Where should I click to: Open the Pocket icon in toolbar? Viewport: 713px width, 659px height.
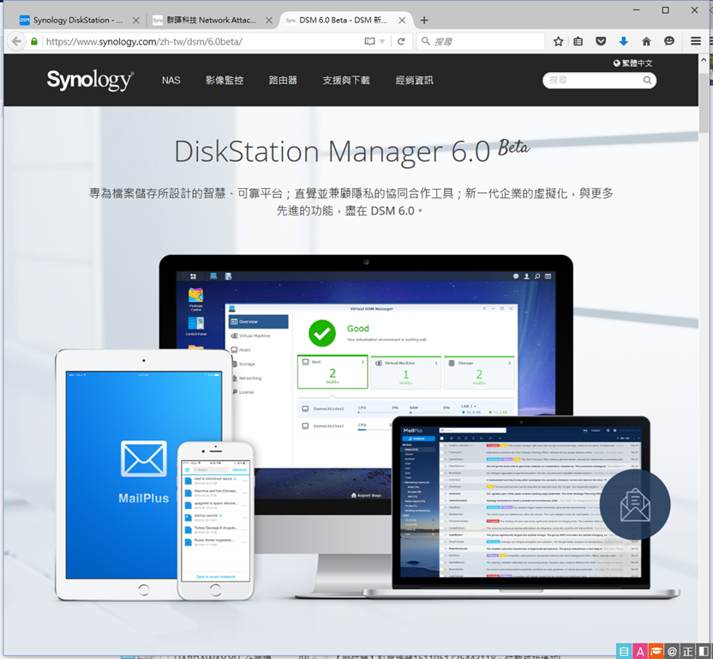point(601,41)
